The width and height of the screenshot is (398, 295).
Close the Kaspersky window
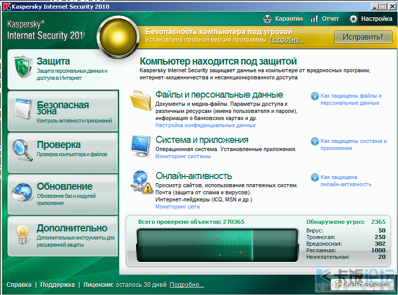click(x=392, y=6)
